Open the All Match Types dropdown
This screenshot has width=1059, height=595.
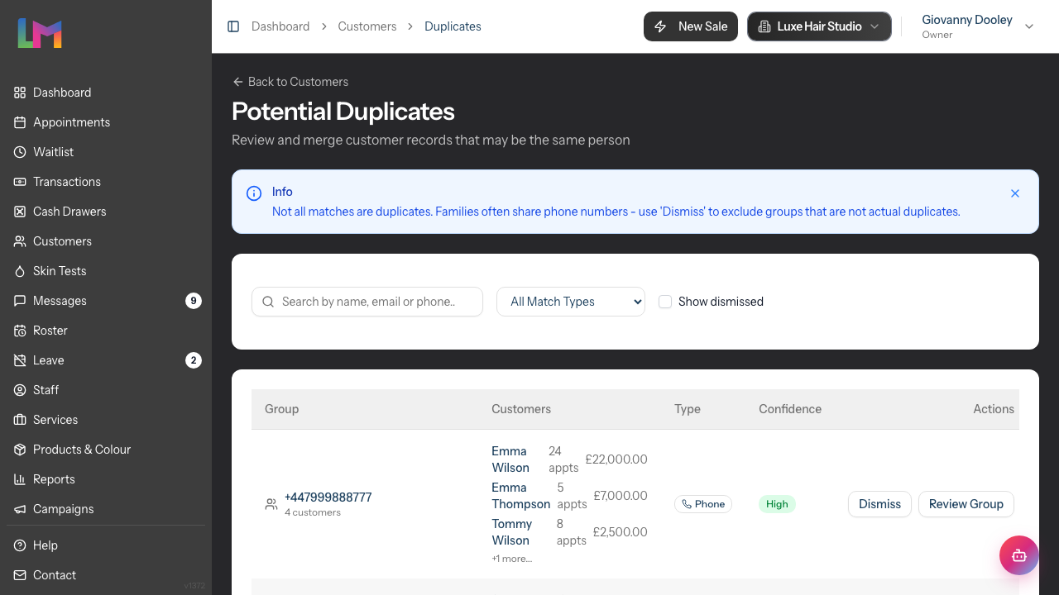click(x=571, y=302)
